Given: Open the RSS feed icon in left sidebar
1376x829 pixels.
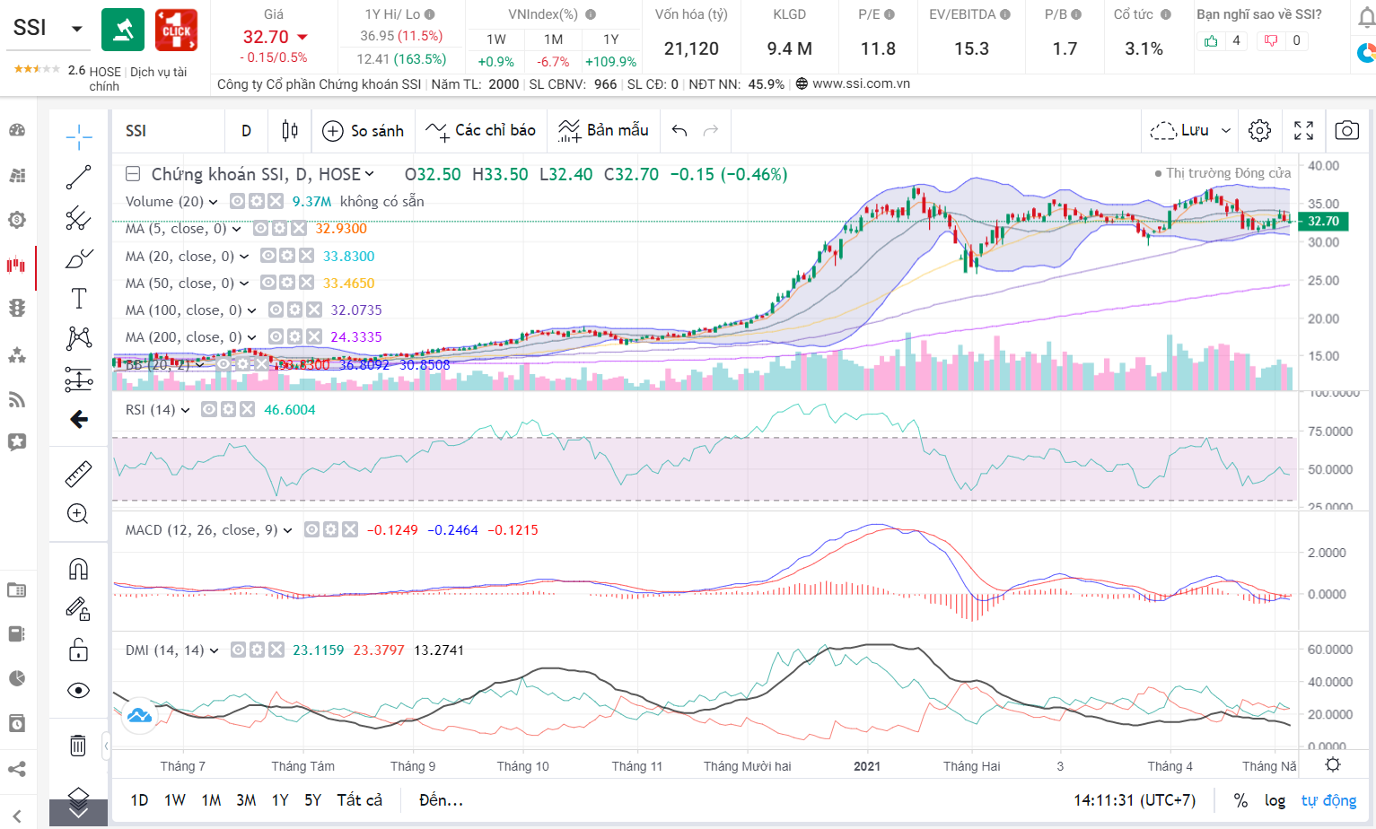Looking at the screenshot, I should 17,400.
